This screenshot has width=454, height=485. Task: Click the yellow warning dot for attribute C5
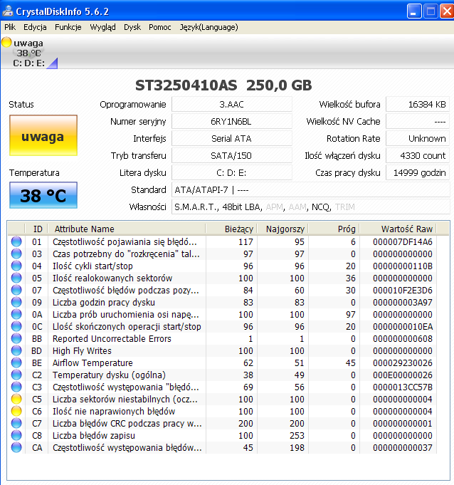pos(16,399)
